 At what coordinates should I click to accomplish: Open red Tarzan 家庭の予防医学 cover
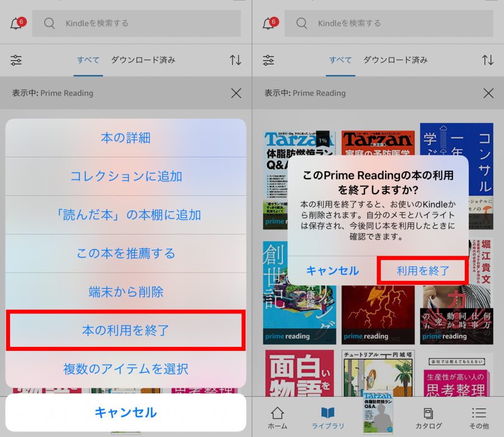click(378, 143)
